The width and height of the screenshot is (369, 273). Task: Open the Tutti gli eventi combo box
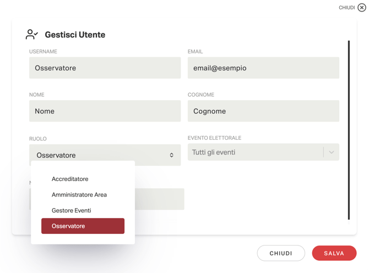click(256, 152)
